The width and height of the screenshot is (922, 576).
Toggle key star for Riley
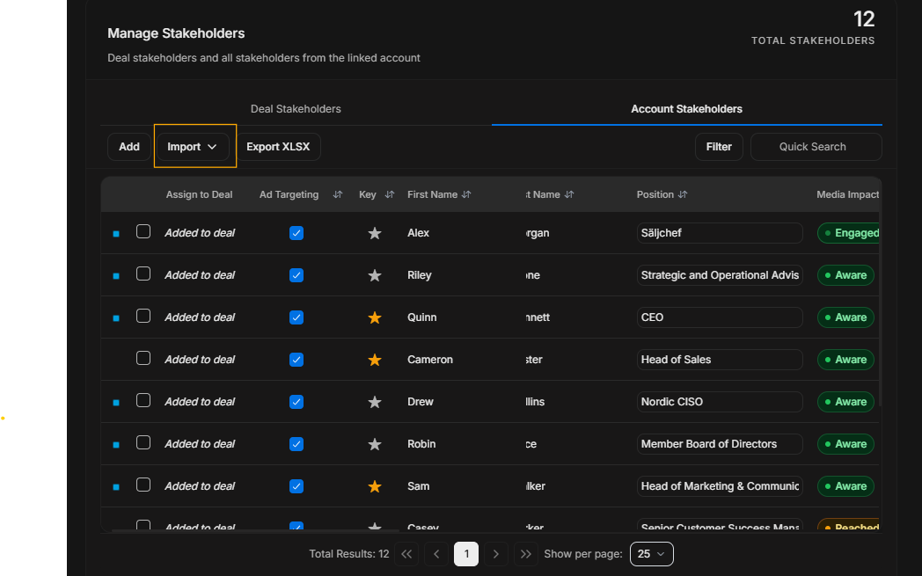(375, 275)
